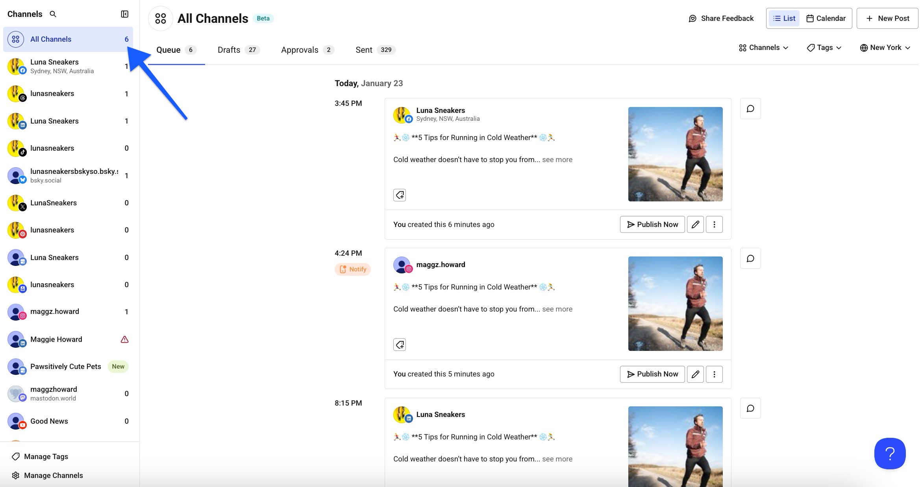Click the search icon in Channels panel
The width and height of the screenshot is (922, 487).
pyautogui.click(x=53, y=14)
